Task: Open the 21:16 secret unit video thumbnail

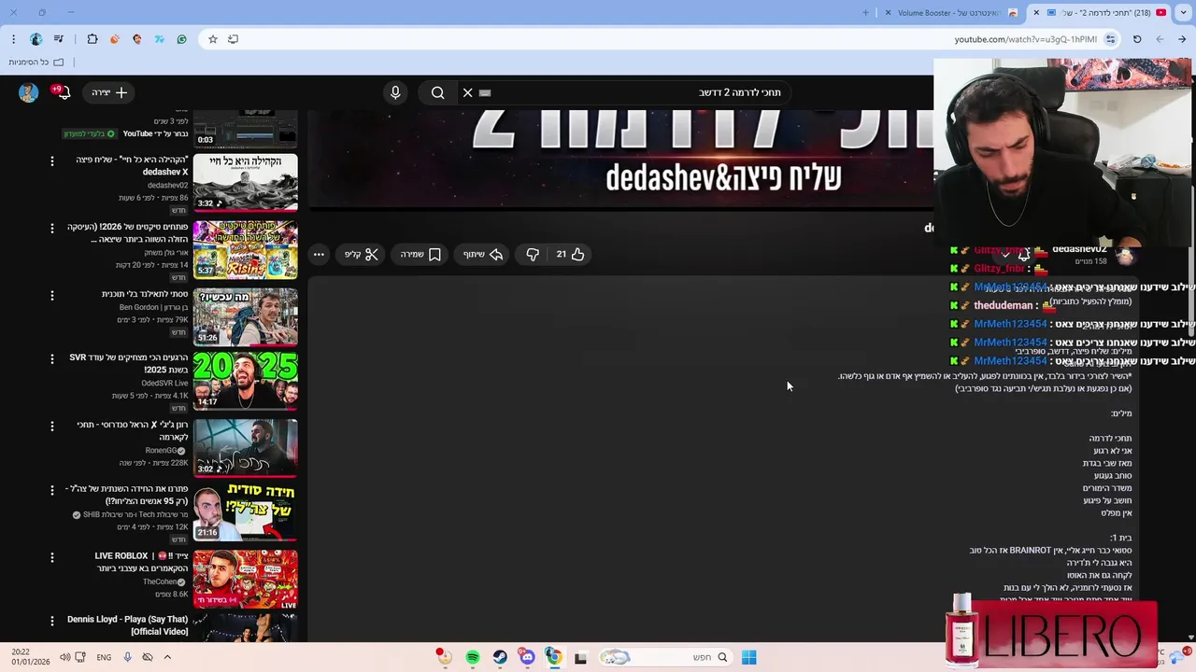Action: point(246,511)
